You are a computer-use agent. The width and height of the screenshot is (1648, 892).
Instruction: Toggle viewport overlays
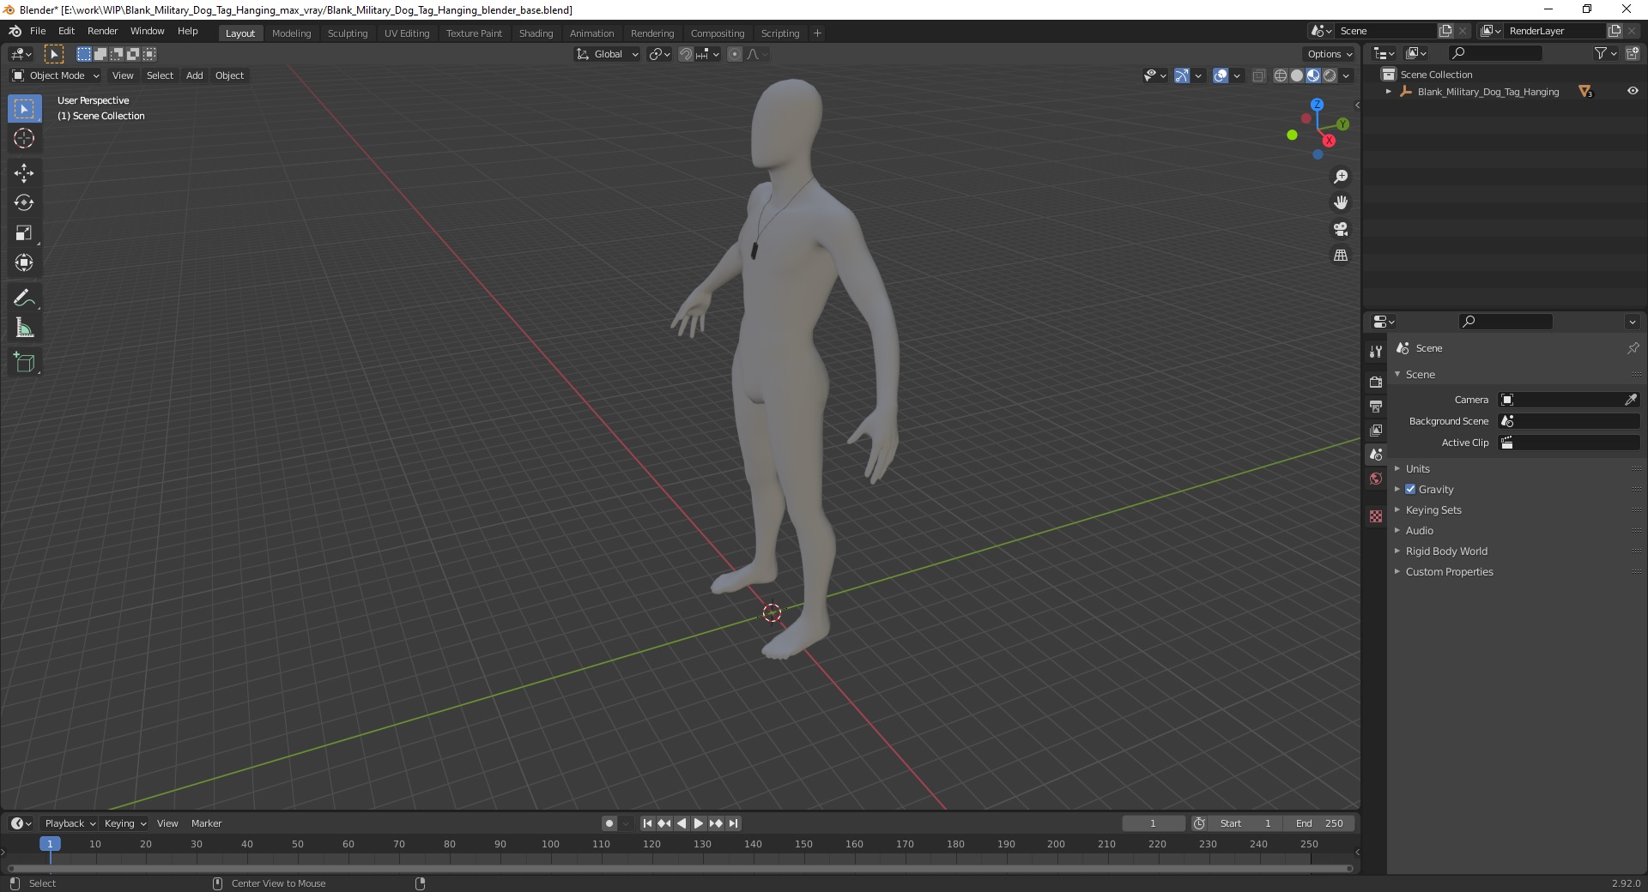click(x=1221, y=75)
